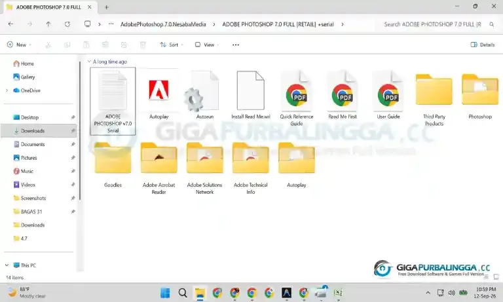
Task: Open taskbar Search
Action: (183, 293)
